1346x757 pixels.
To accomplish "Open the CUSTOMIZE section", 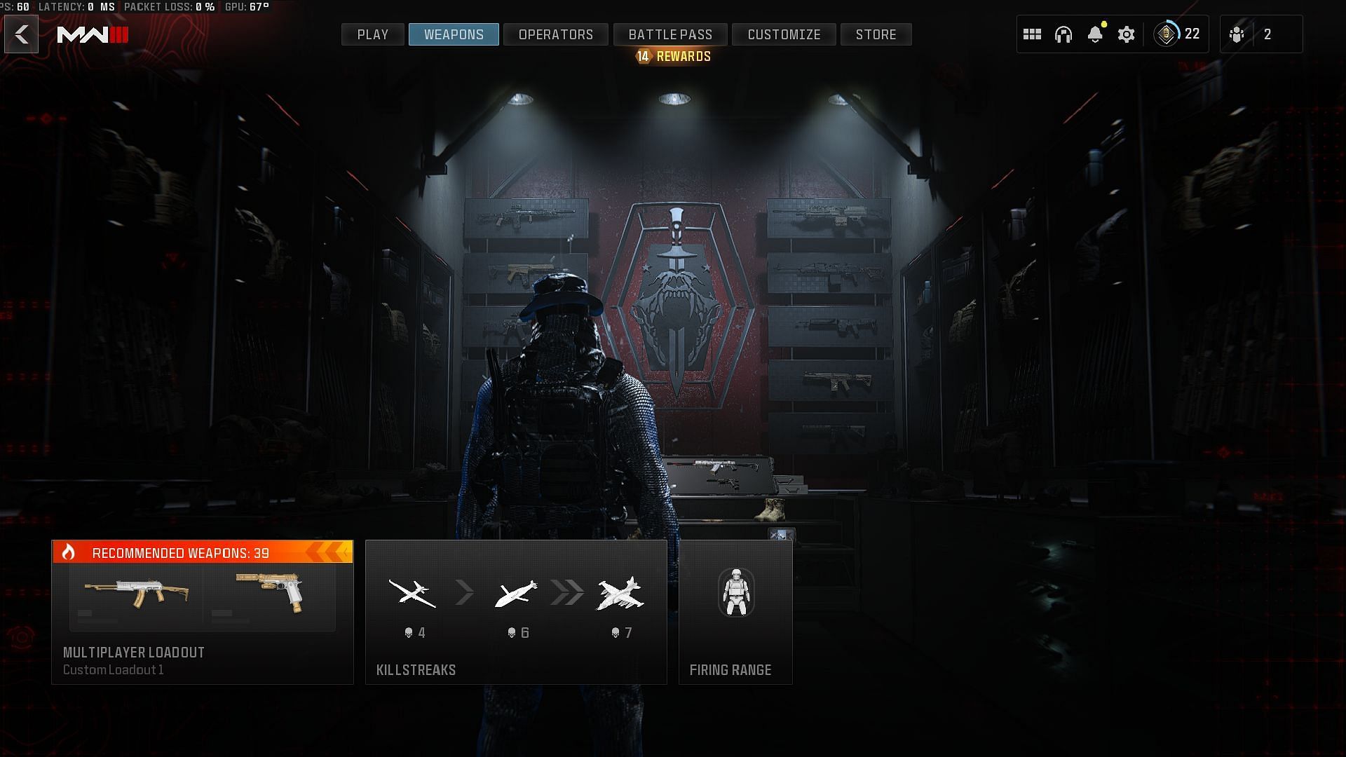I will tap(784, 34).
